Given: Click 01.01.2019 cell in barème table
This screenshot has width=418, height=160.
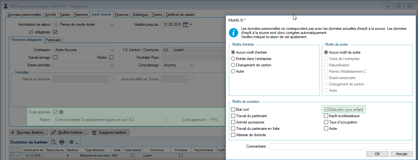Looking at the screenshot, I should [x=33, y=155].
